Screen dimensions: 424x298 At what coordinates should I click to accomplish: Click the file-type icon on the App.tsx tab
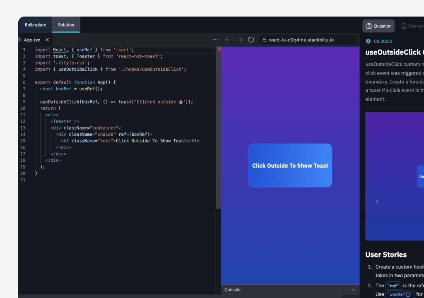(x=19, y=40)
